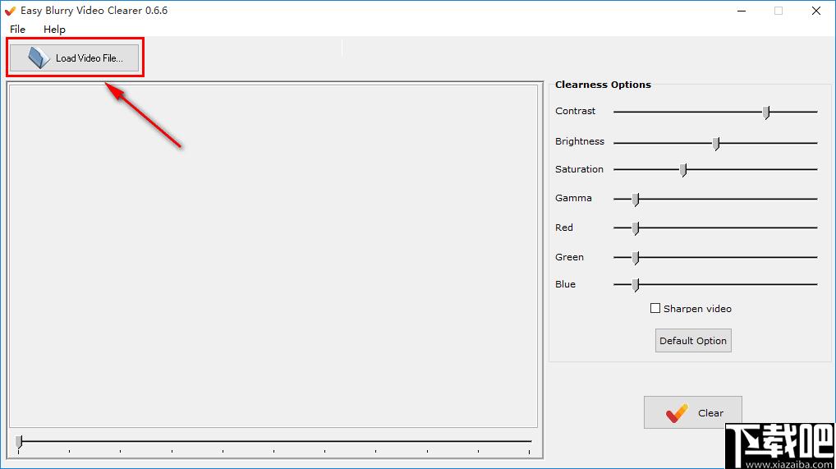The width and height of the screenshot is (836, 469).
Task: Click the Gamma slider handle
Action: (636, 199)
